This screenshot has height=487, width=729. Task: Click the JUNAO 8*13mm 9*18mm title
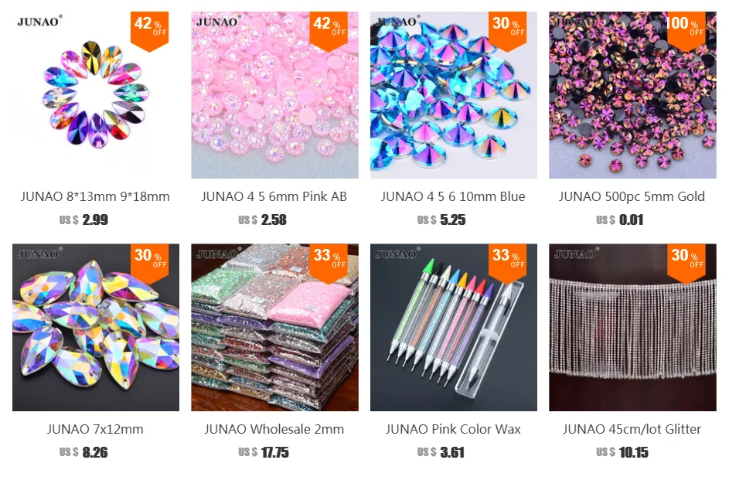[95, 196]
